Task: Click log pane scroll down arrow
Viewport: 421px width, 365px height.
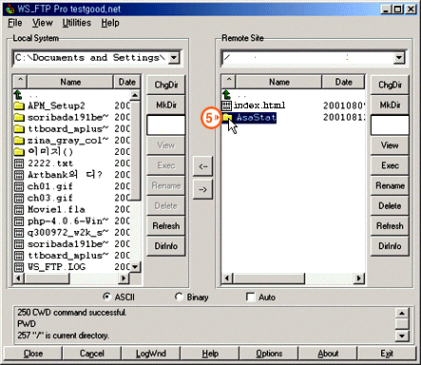Action: 402,336
